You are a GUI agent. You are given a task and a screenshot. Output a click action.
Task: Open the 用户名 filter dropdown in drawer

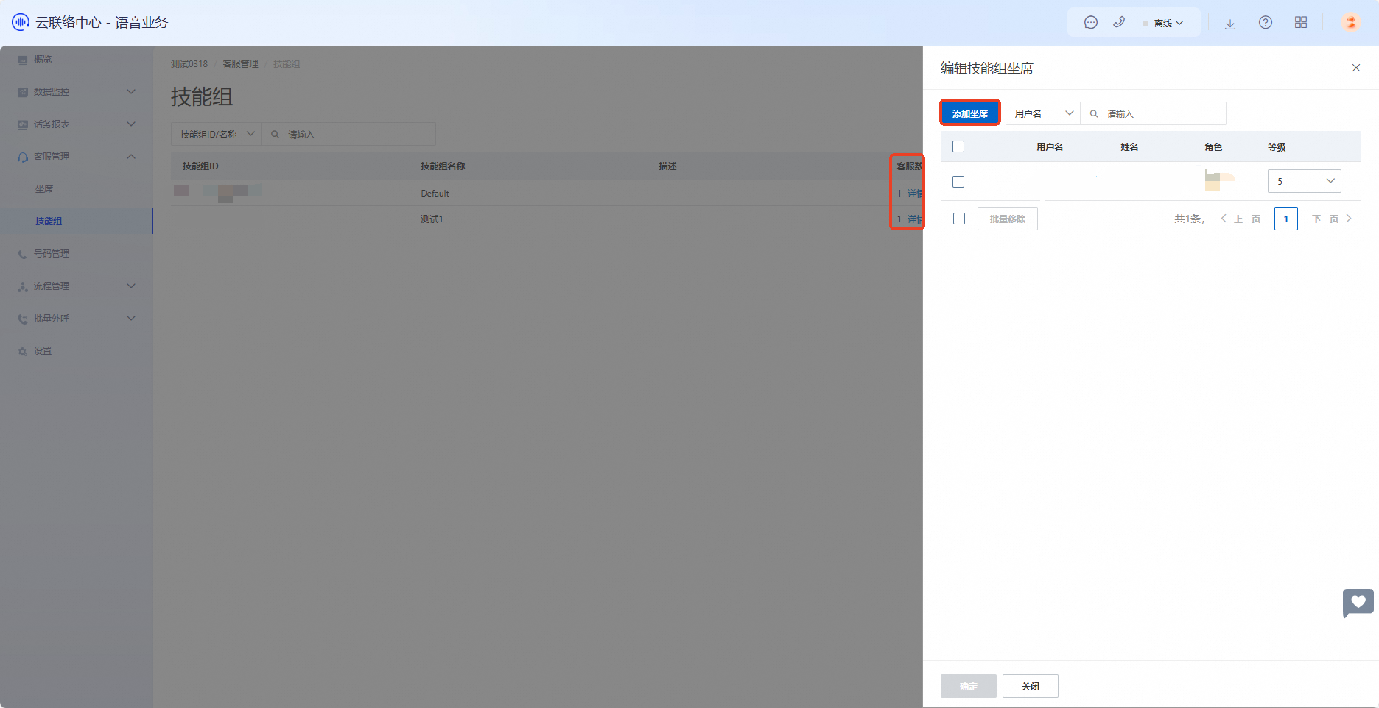pyautogui.click(x=1043, y=113)
